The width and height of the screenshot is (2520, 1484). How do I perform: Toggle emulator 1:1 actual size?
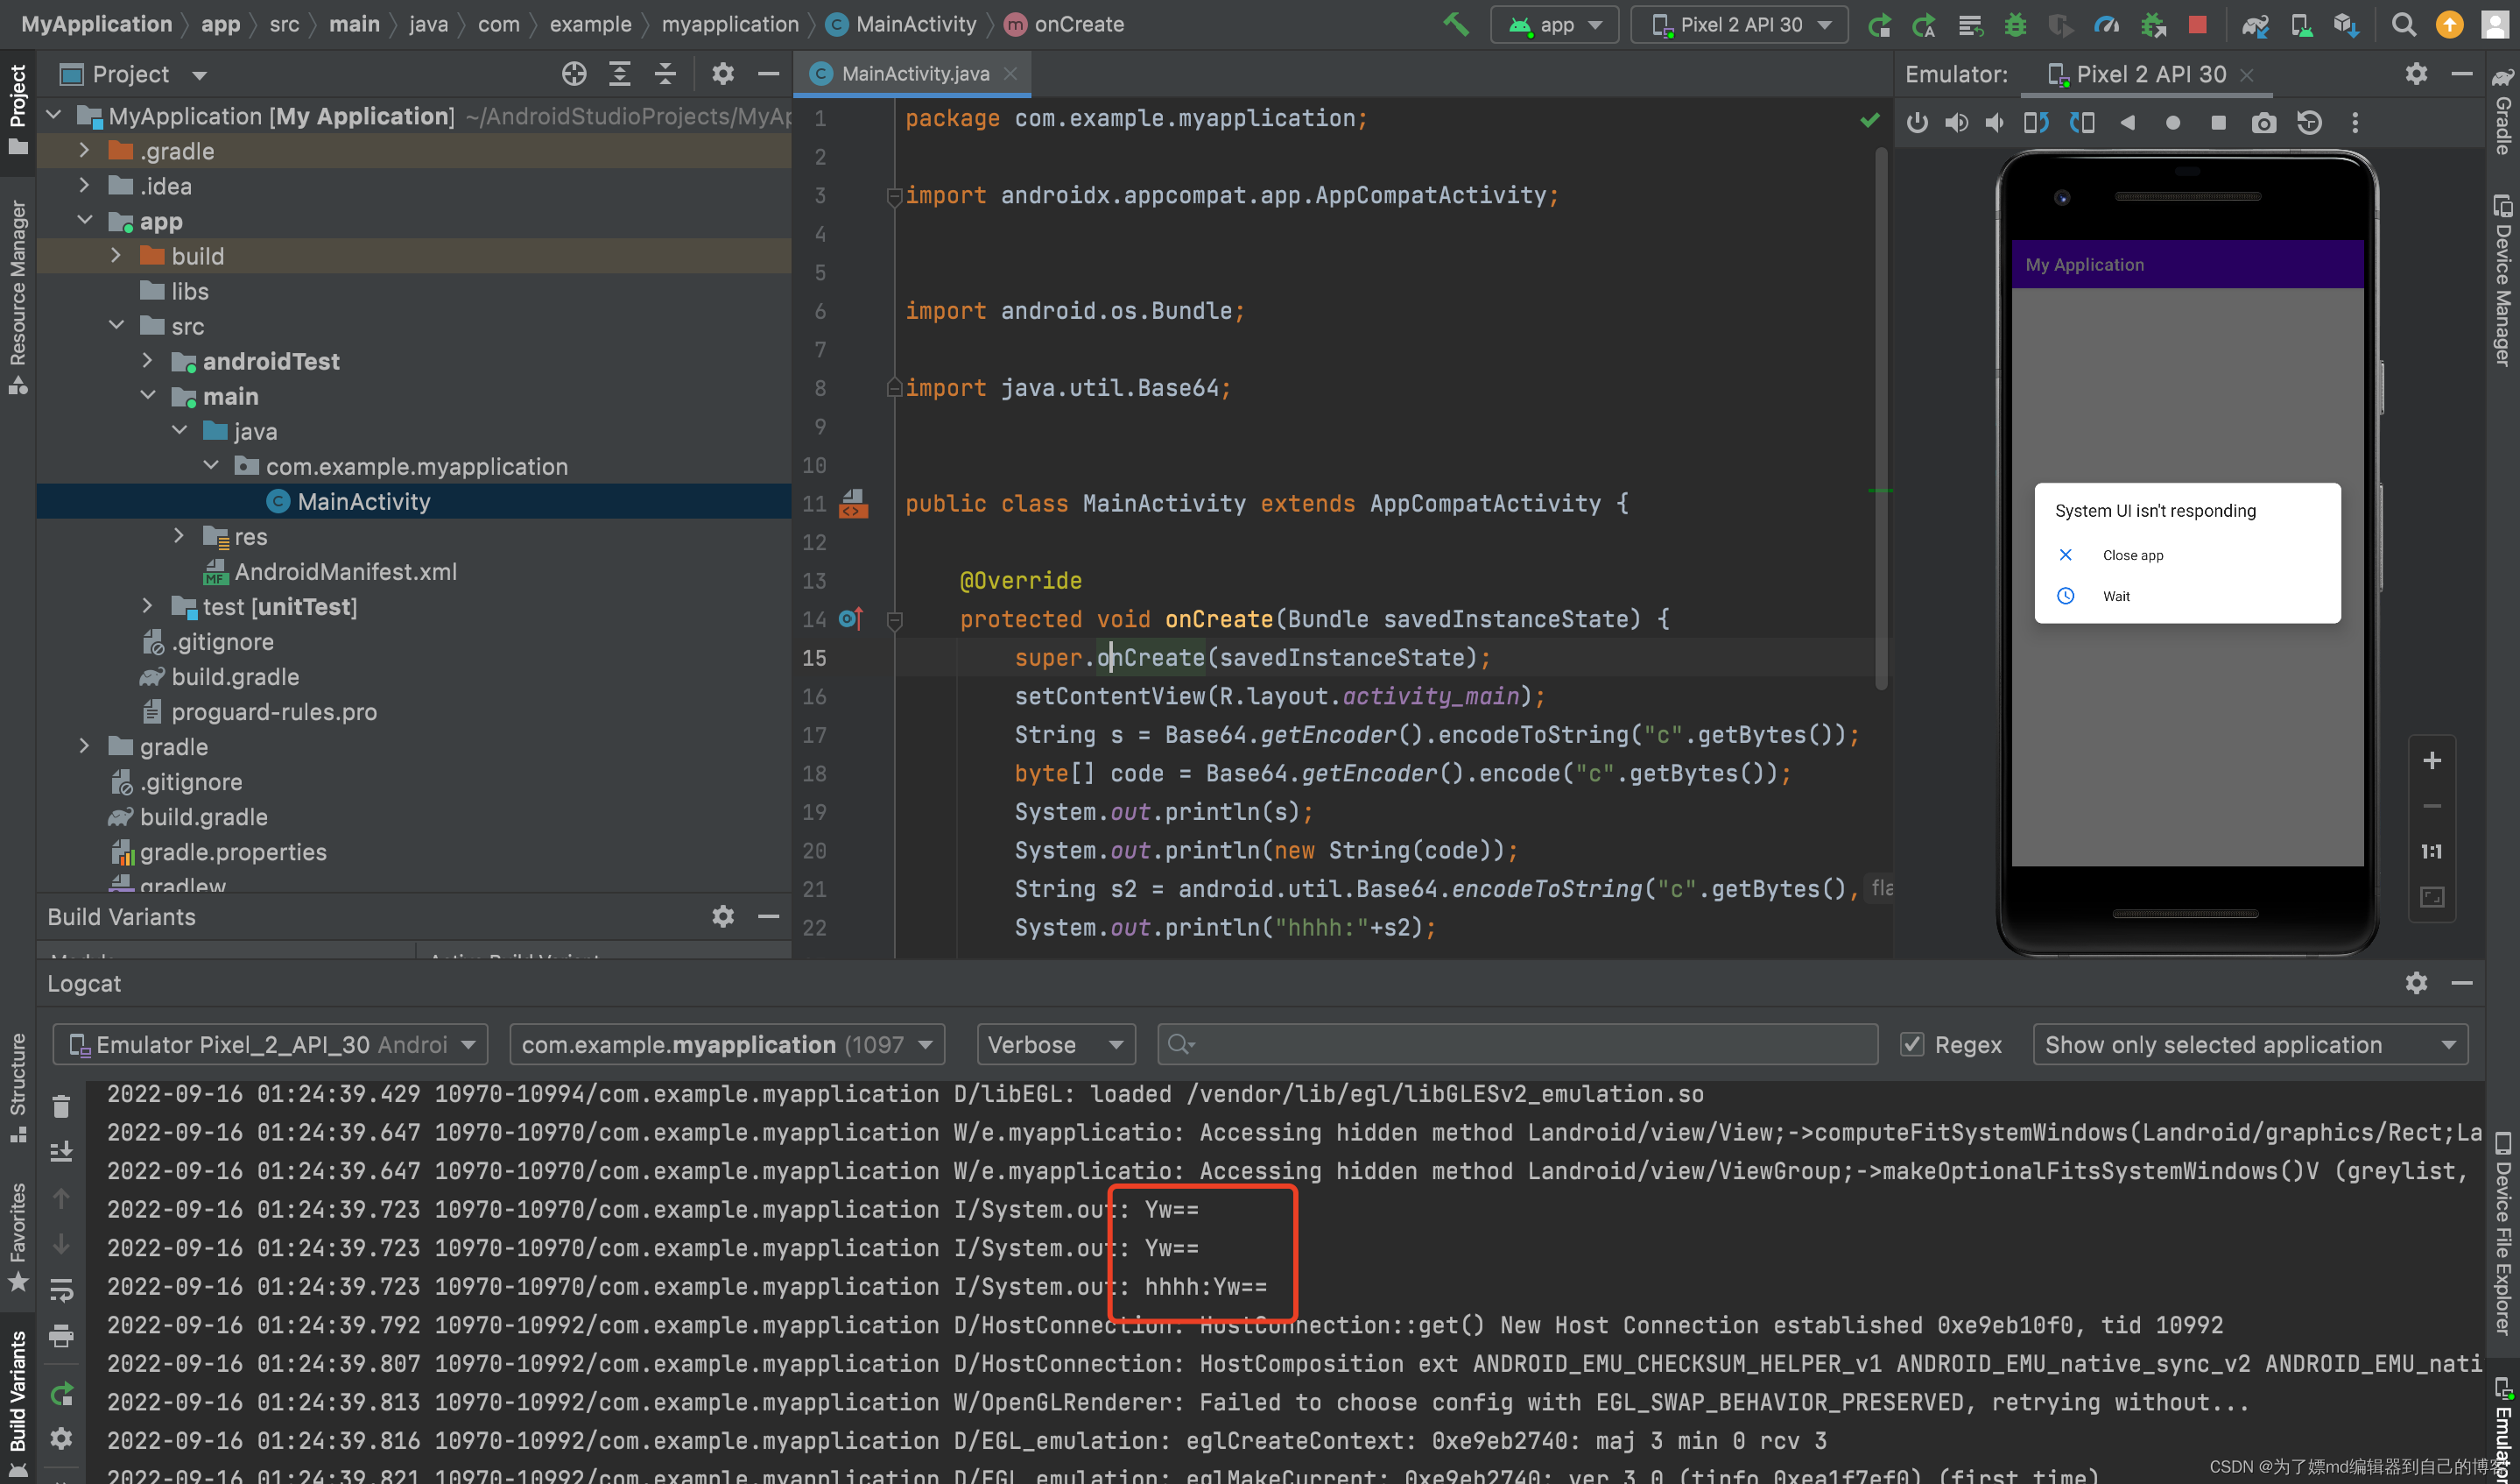coord(2431,851)
